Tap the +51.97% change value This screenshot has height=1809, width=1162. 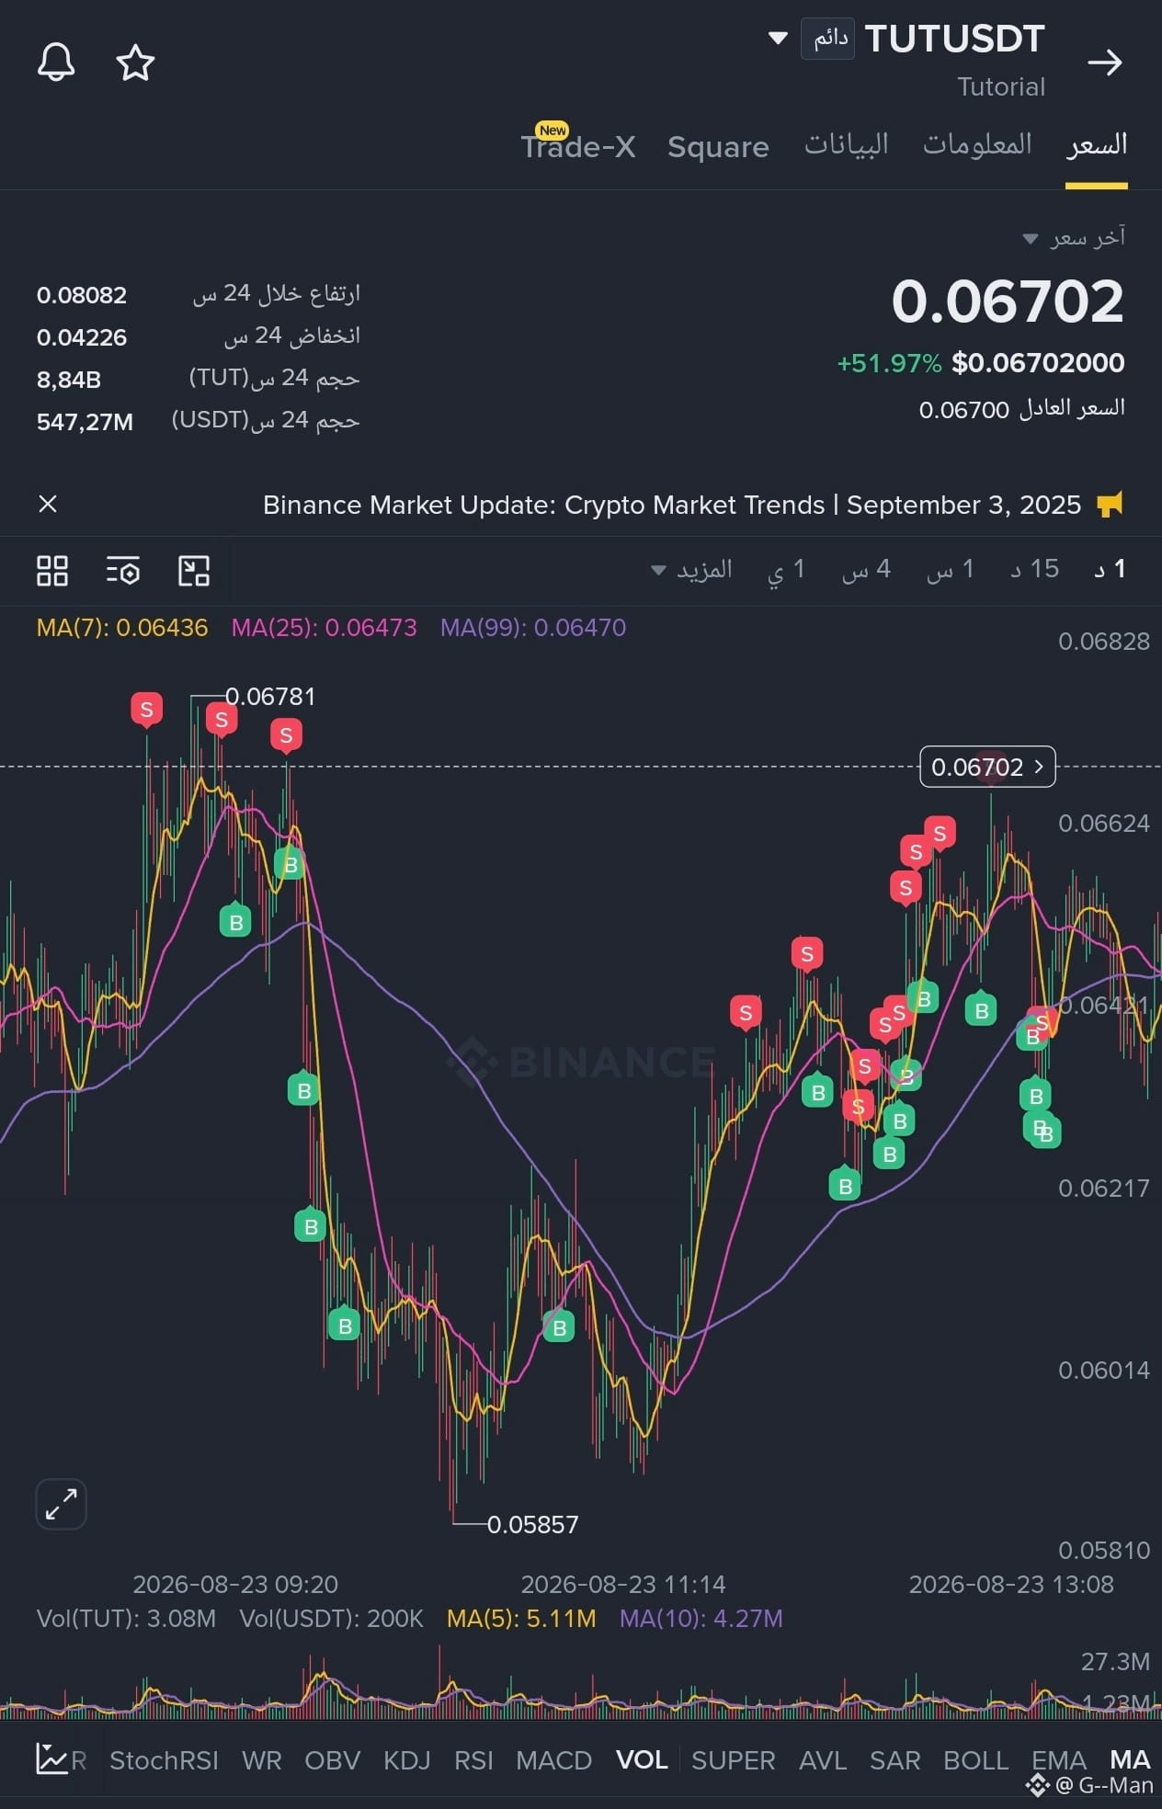click(889, 363)
